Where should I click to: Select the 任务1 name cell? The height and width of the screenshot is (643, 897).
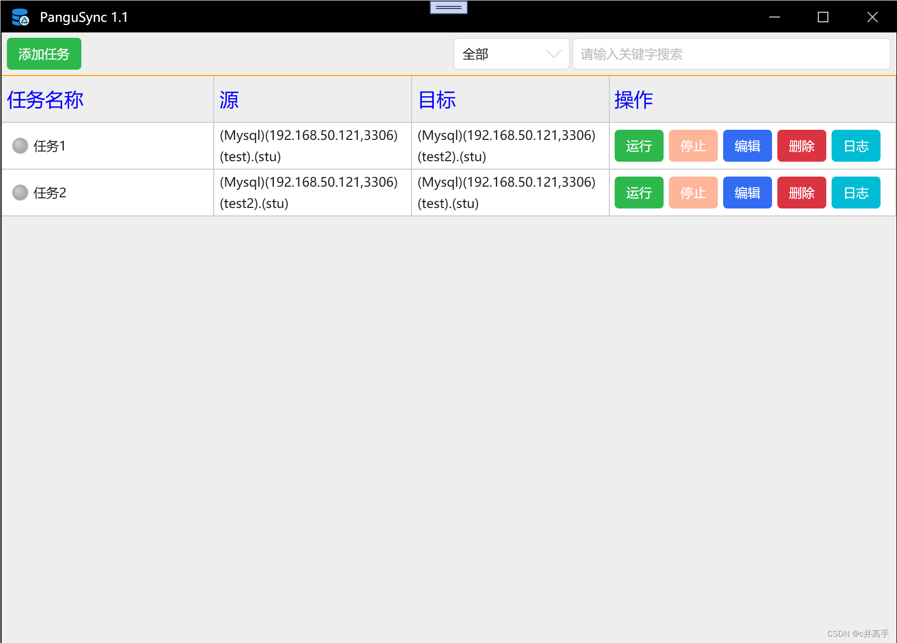click(x=107, y=146)
